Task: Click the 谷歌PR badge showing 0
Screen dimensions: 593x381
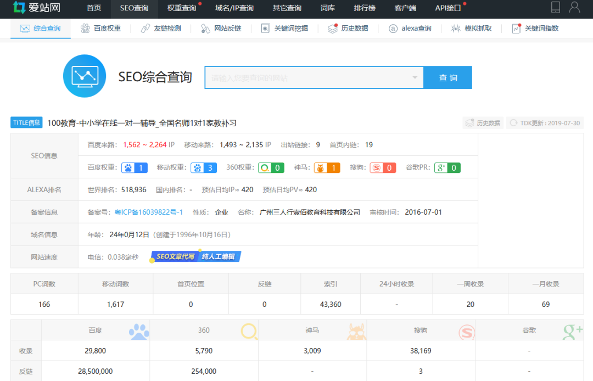Action: pyautogui.click(x=447, y=168)
